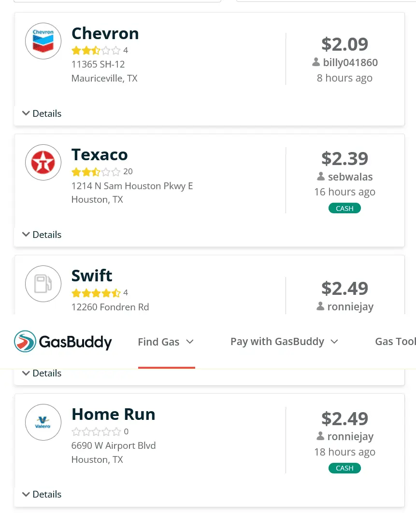Open the Pay with GasBuddy menu

[284, 342]
